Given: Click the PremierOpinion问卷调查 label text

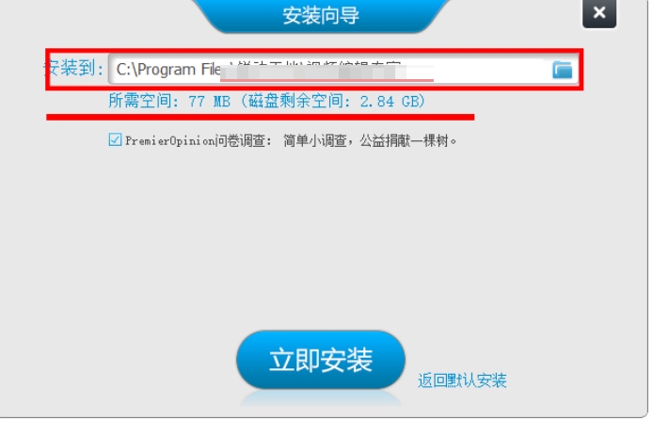Looking at the screenshot, I should point(198,141).
